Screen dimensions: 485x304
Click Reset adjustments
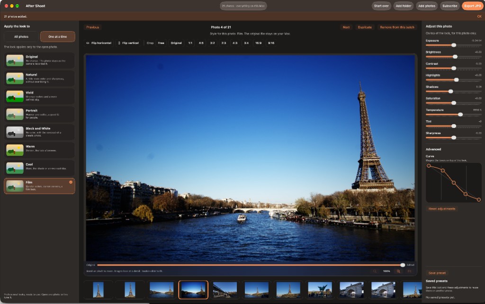coord(442,209)
